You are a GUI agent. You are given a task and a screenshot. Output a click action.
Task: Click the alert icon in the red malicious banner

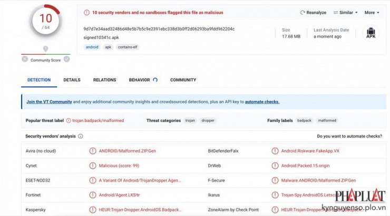point(86,13)
